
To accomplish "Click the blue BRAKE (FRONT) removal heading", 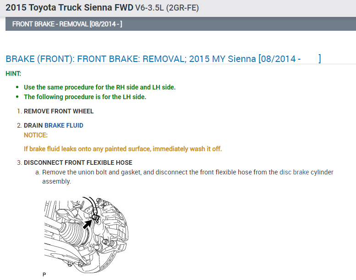I will 163,59.
